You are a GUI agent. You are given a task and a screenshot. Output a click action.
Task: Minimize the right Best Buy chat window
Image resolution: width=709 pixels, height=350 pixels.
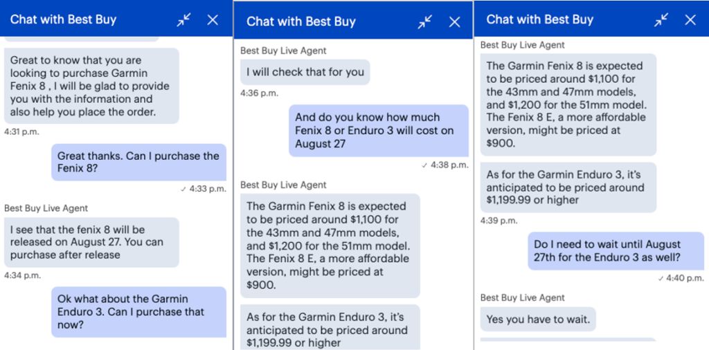pyautogui.click(x=661, y=19)
